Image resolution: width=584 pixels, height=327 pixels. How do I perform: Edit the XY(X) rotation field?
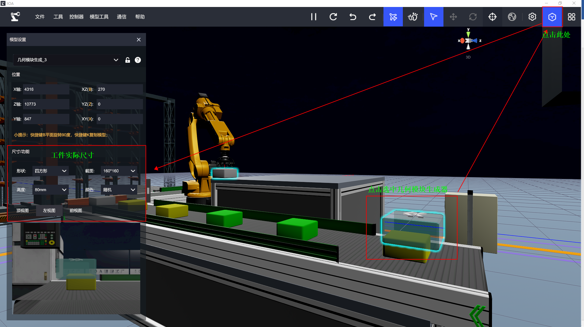[120, 119]
